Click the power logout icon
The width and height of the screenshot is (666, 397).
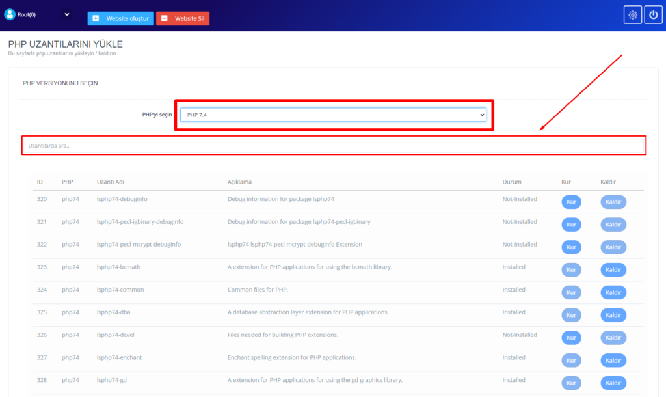click(x=653, y=15)
